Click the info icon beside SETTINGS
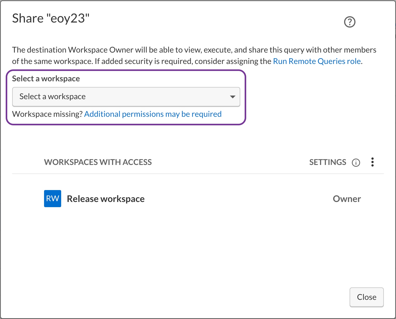 click(x=356, y=163)
